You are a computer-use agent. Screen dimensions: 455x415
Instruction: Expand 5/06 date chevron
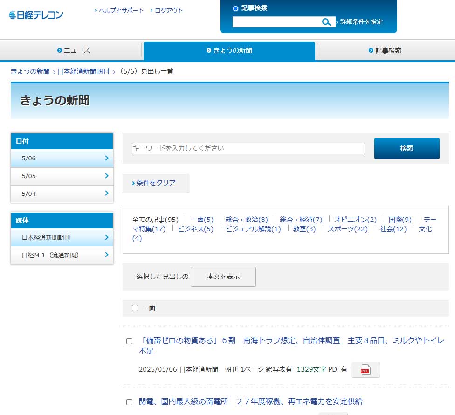click(x=107, y=158)
